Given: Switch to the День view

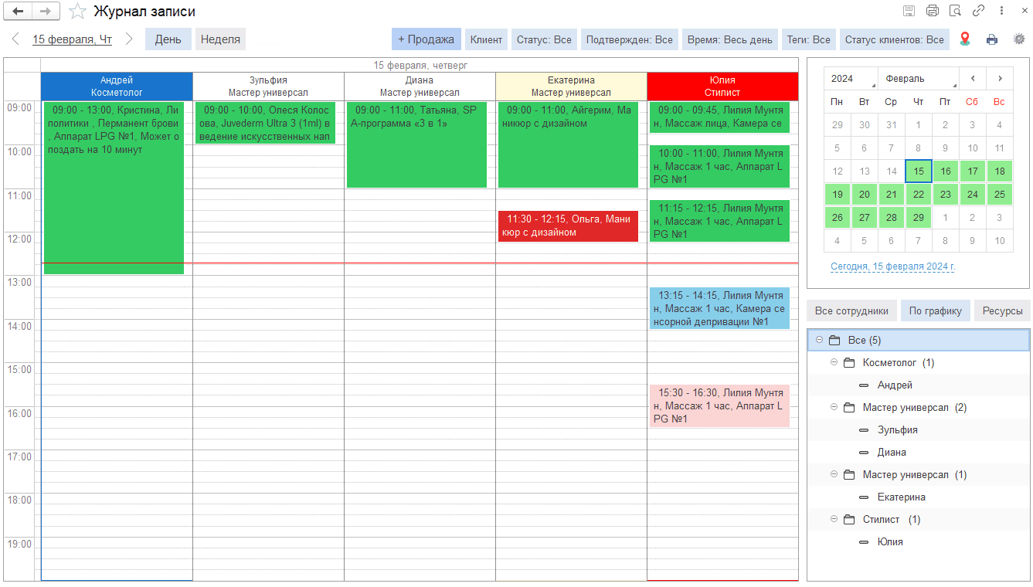Looking at the screenshot, I should (x=168, y=39).
